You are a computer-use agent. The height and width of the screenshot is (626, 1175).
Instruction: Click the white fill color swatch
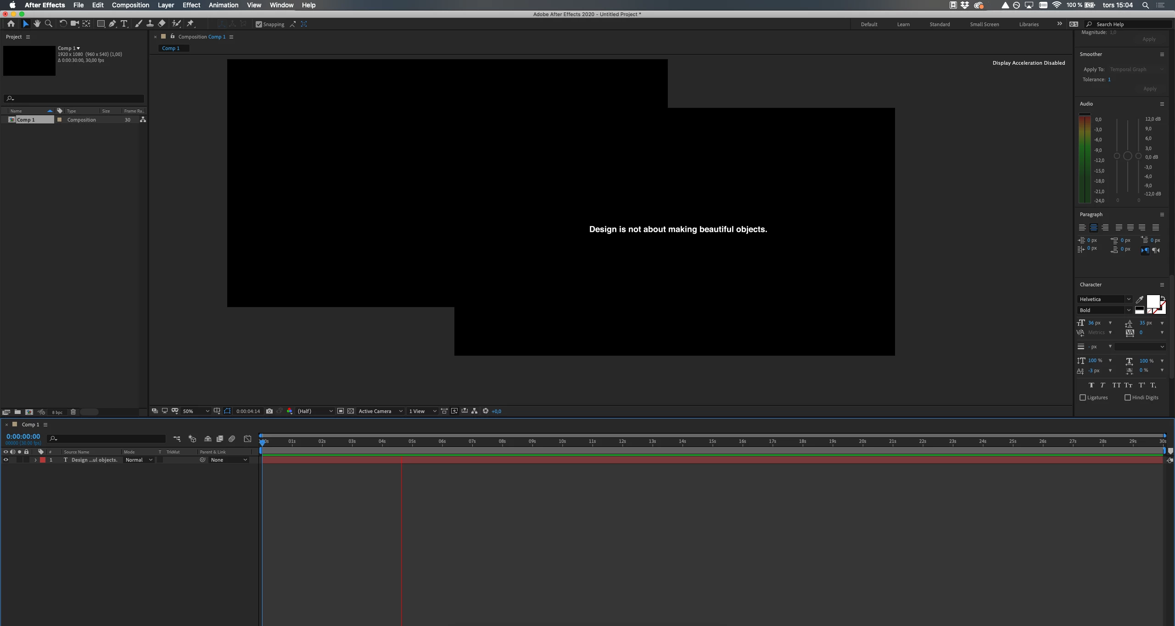click(x=1153, y=302)
